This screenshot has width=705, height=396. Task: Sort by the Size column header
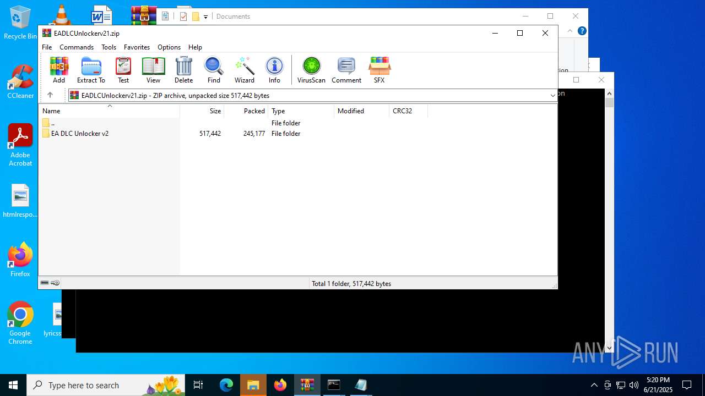(x=202, y=111)
